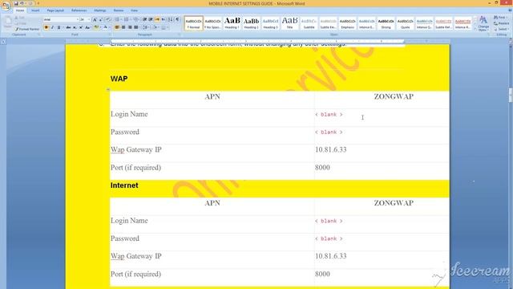
Task: Toggle italic formatting
Action: point(52,27)
